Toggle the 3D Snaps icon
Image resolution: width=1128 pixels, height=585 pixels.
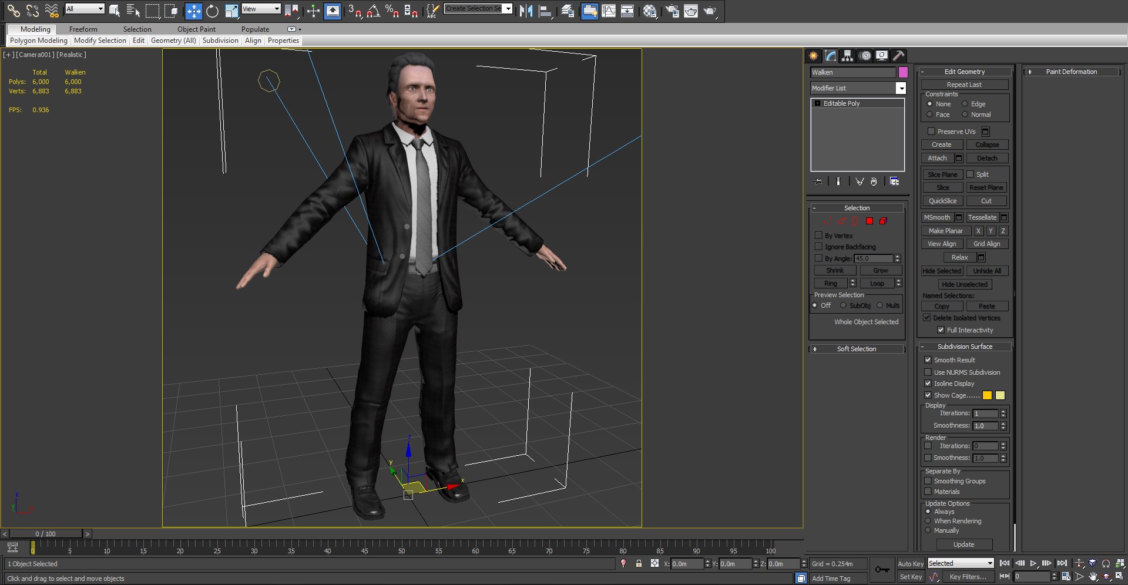pos(354,11)
